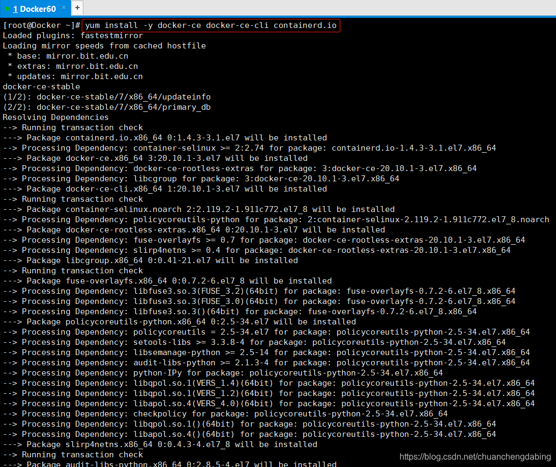Click policycoreutils-python.x86_64 package line

pos(180,322)
